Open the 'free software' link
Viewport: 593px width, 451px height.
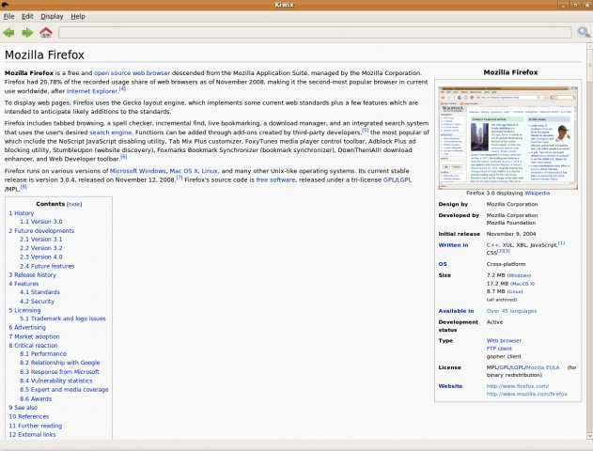(x=275, y=180)
